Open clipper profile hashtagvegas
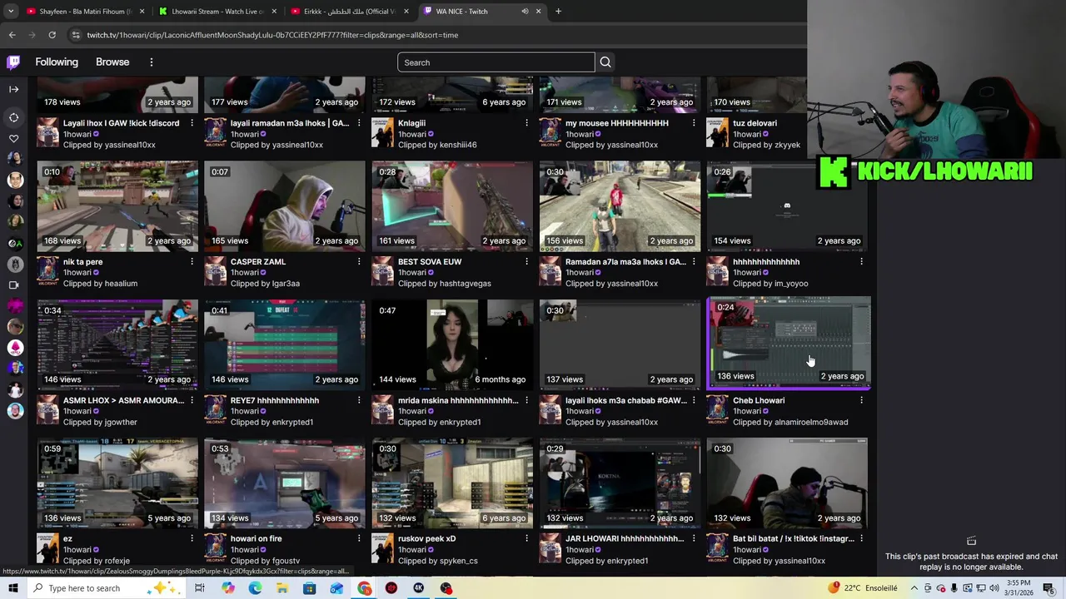The height and width of the screenshot is (599, 1066). coord(465,284)
